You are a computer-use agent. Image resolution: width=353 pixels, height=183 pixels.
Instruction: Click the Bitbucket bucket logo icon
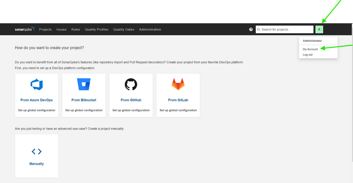84,84
